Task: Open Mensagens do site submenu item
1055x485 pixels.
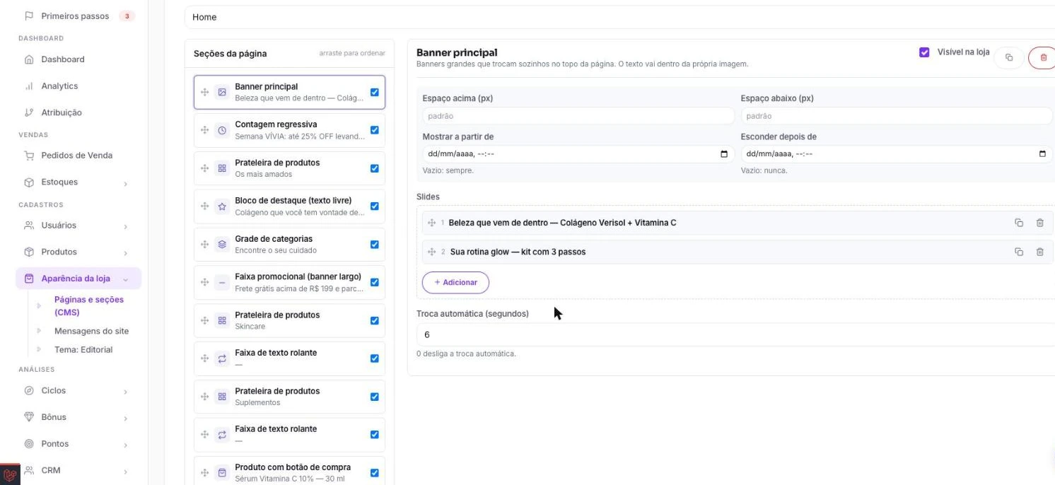Action: tap(91, 331)
